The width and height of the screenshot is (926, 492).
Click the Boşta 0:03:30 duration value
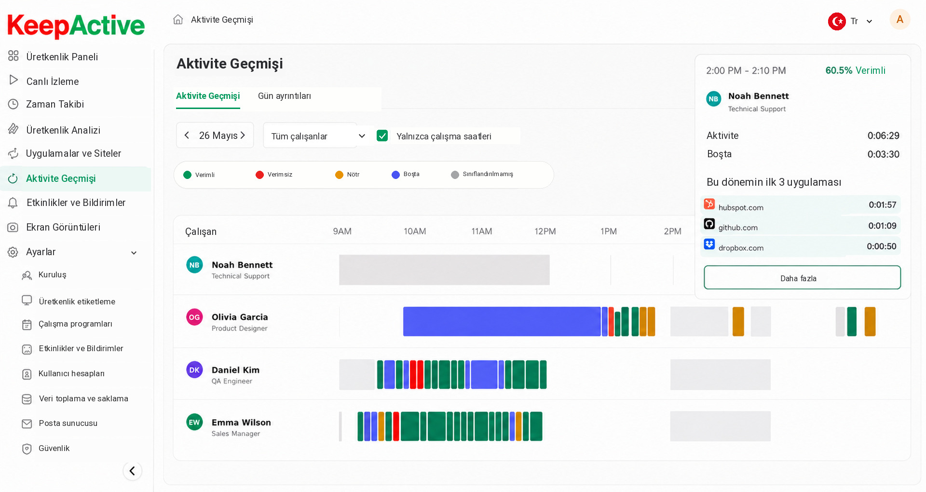[883, 154]
